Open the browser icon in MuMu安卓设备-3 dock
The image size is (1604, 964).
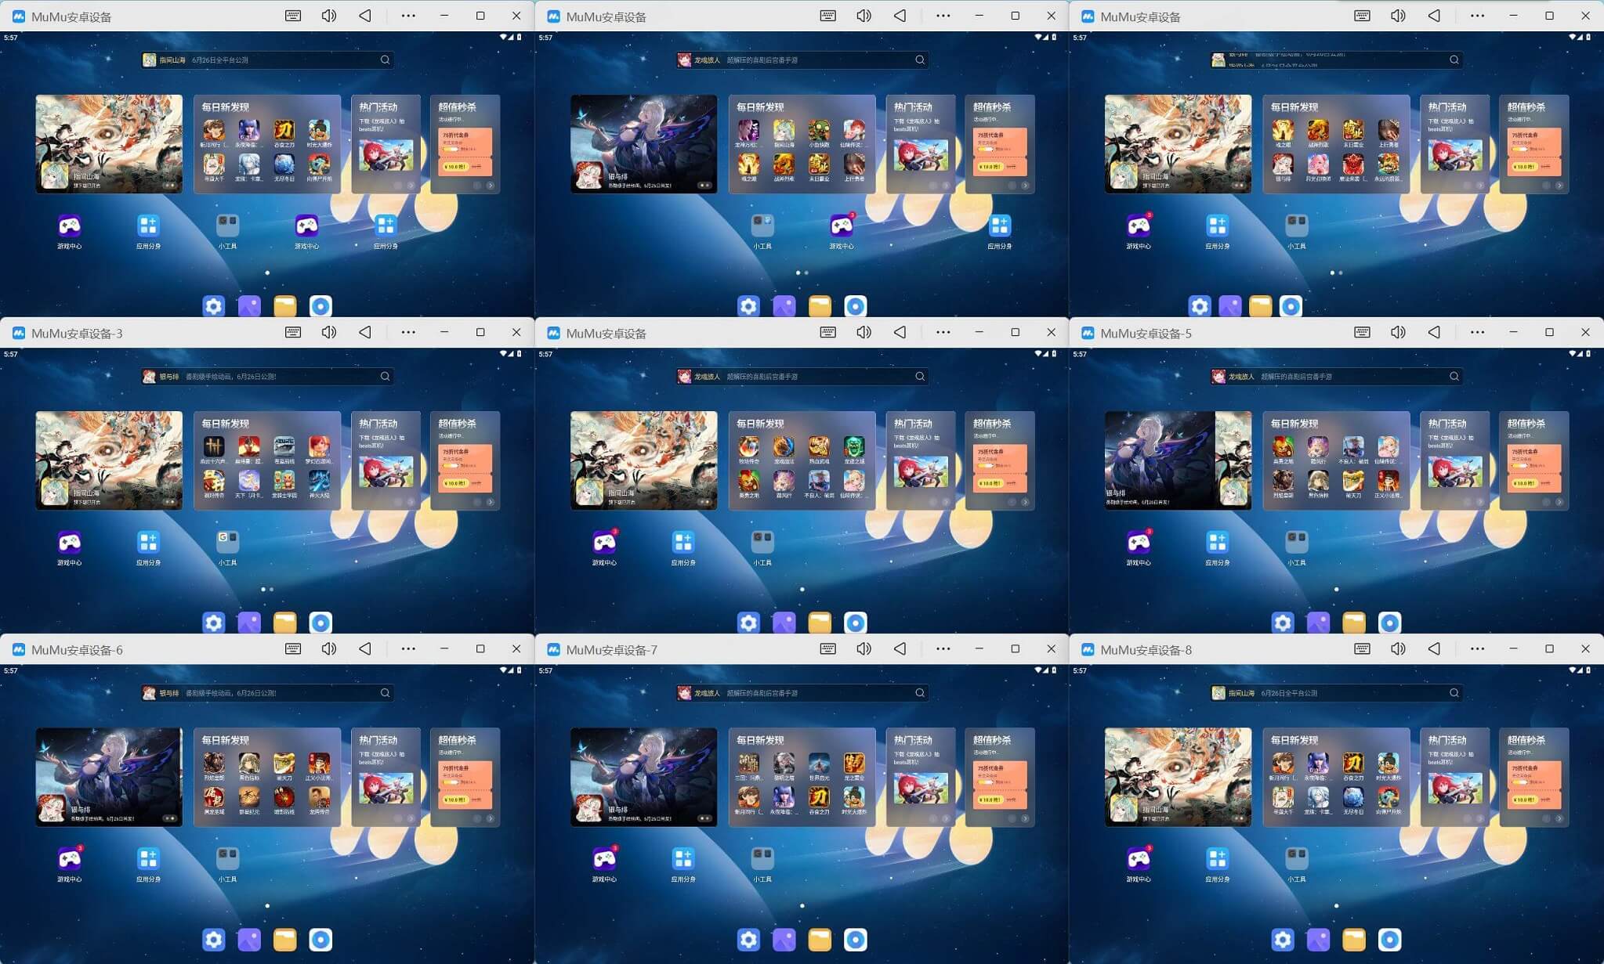(320, 623)
